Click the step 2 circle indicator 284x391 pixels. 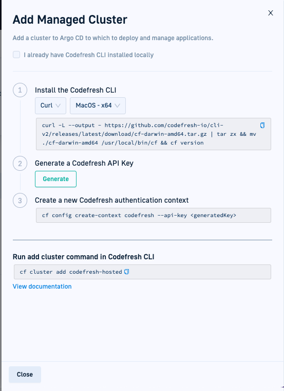pyautogui.click(x=20, y=164)
